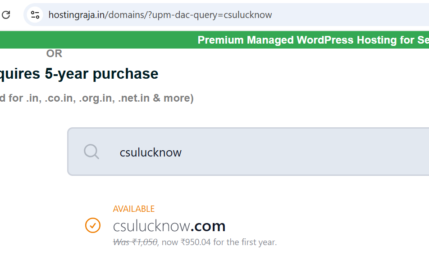Click the orange AVAILABLE status label
Screen dimensions: 429x255
[x=134, y=209]
